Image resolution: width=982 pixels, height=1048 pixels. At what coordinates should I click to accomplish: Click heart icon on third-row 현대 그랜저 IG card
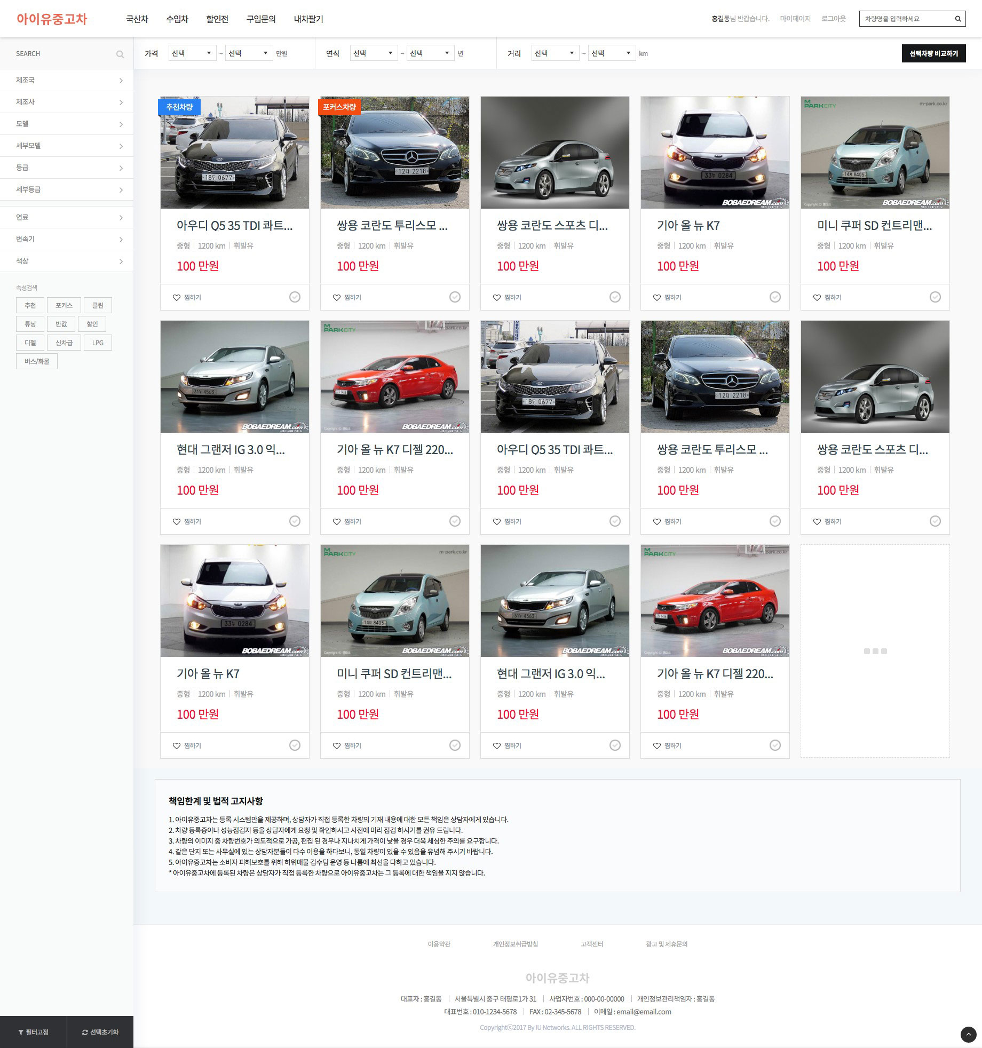pyautogui.click(x=497, y=745)
